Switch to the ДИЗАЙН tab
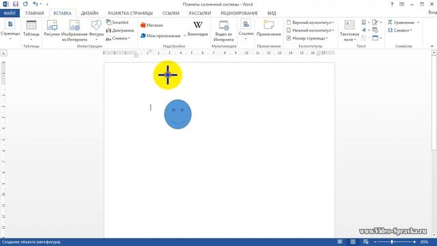Screen dimensions: 437x246 [x=89, y=13]
